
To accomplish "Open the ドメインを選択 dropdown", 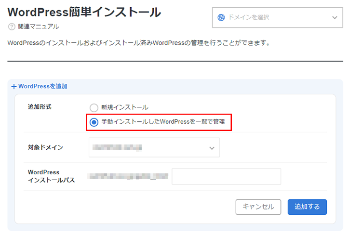I will (x=278, y=17).
